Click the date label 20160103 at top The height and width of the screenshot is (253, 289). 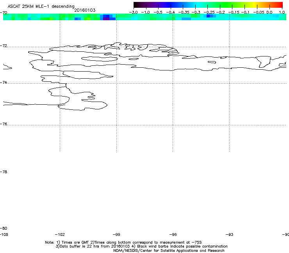(x=85, y=10)
